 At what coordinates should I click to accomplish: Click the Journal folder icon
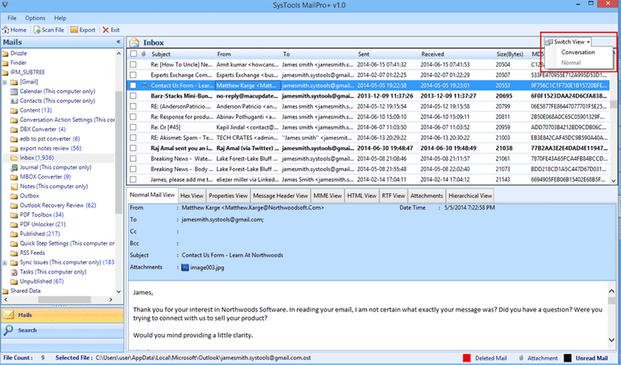(14, 167)
